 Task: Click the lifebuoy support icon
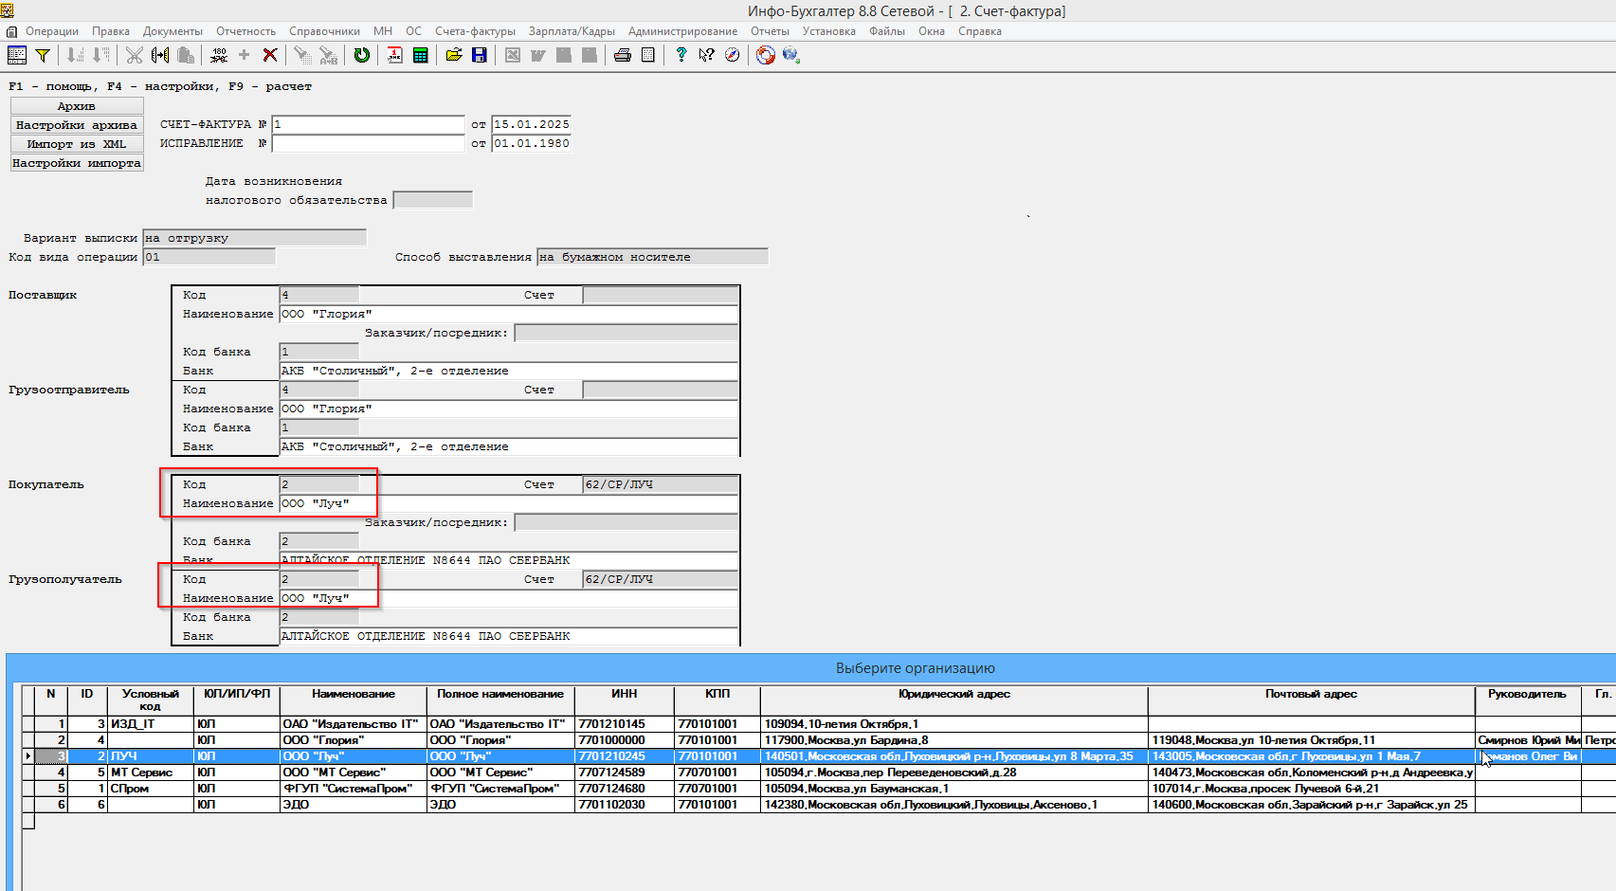(766, 55)
